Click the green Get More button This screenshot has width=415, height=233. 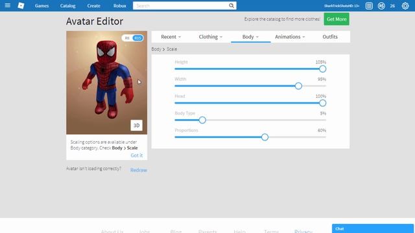pyautogui.click(x=337, y=19)
